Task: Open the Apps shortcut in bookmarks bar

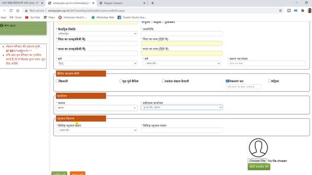Action: pyautogui.click(x=3, y=17)
